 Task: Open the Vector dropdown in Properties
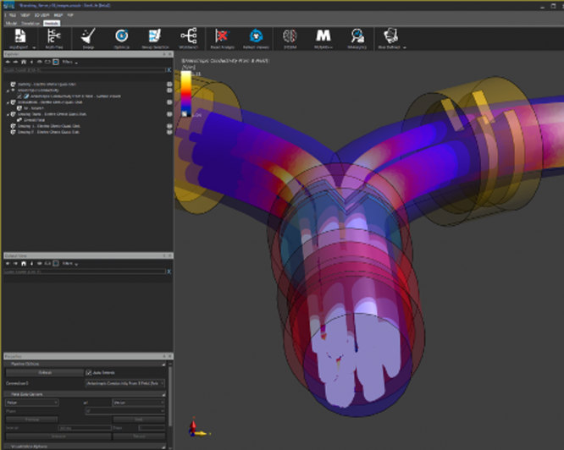point(140,403)
